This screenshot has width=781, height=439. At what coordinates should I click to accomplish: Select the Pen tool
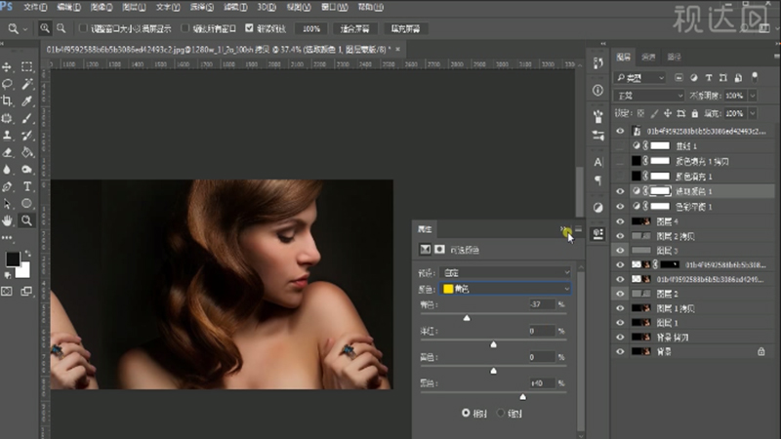tap(7, 186)
